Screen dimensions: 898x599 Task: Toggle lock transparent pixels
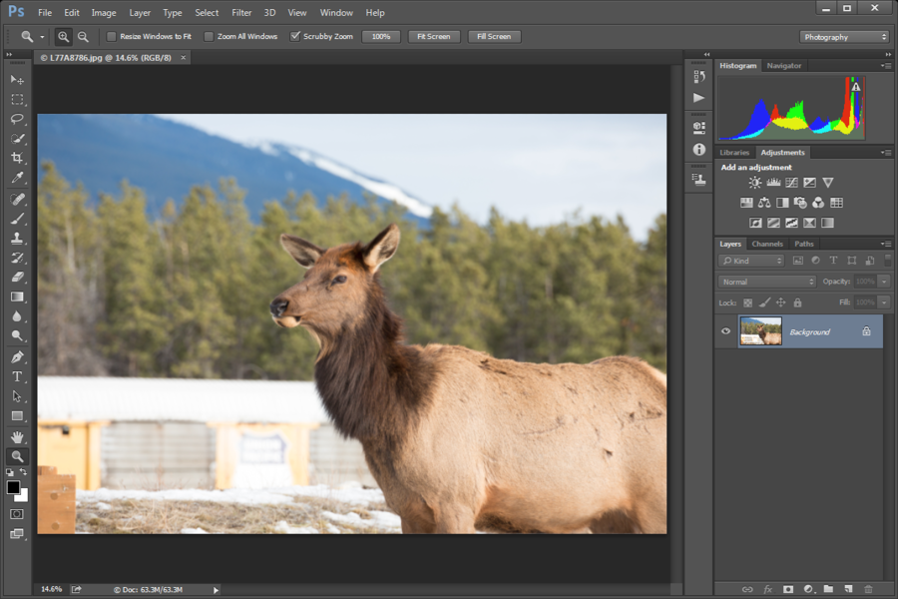(748, 302)
